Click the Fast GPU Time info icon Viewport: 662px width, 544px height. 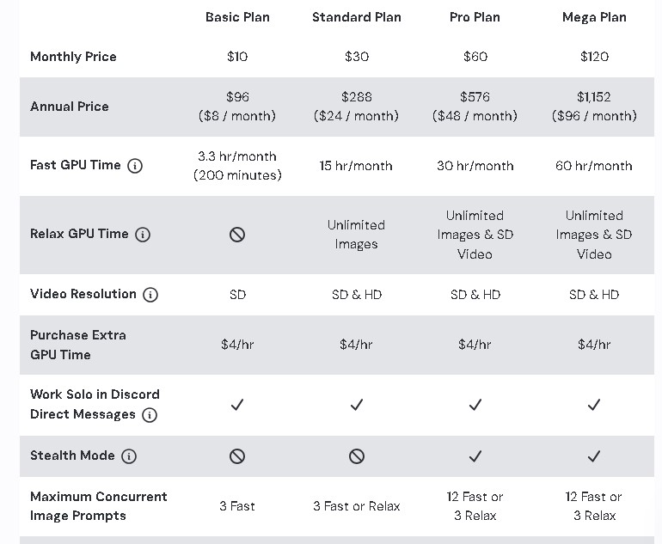135,166
